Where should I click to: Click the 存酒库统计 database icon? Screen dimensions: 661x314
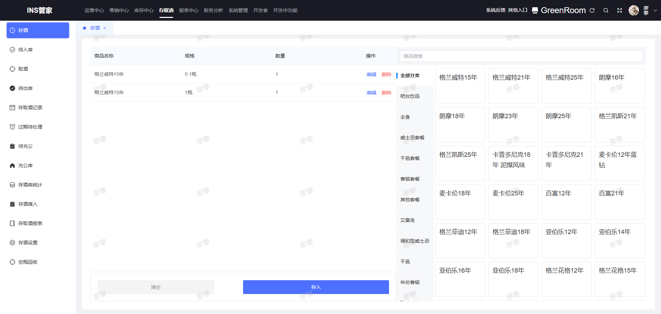coord(12,185)
